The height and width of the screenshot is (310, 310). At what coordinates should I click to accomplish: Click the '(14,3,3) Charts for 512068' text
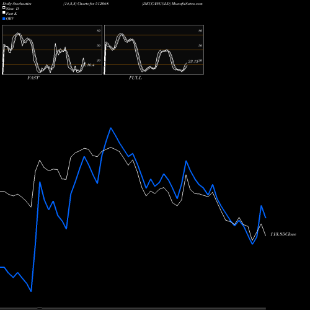click(x=86, y=4)
